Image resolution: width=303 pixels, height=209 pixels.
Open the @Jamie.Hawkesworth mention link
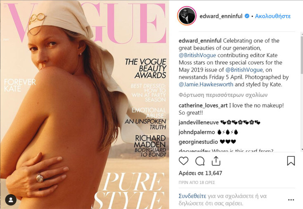206,84
